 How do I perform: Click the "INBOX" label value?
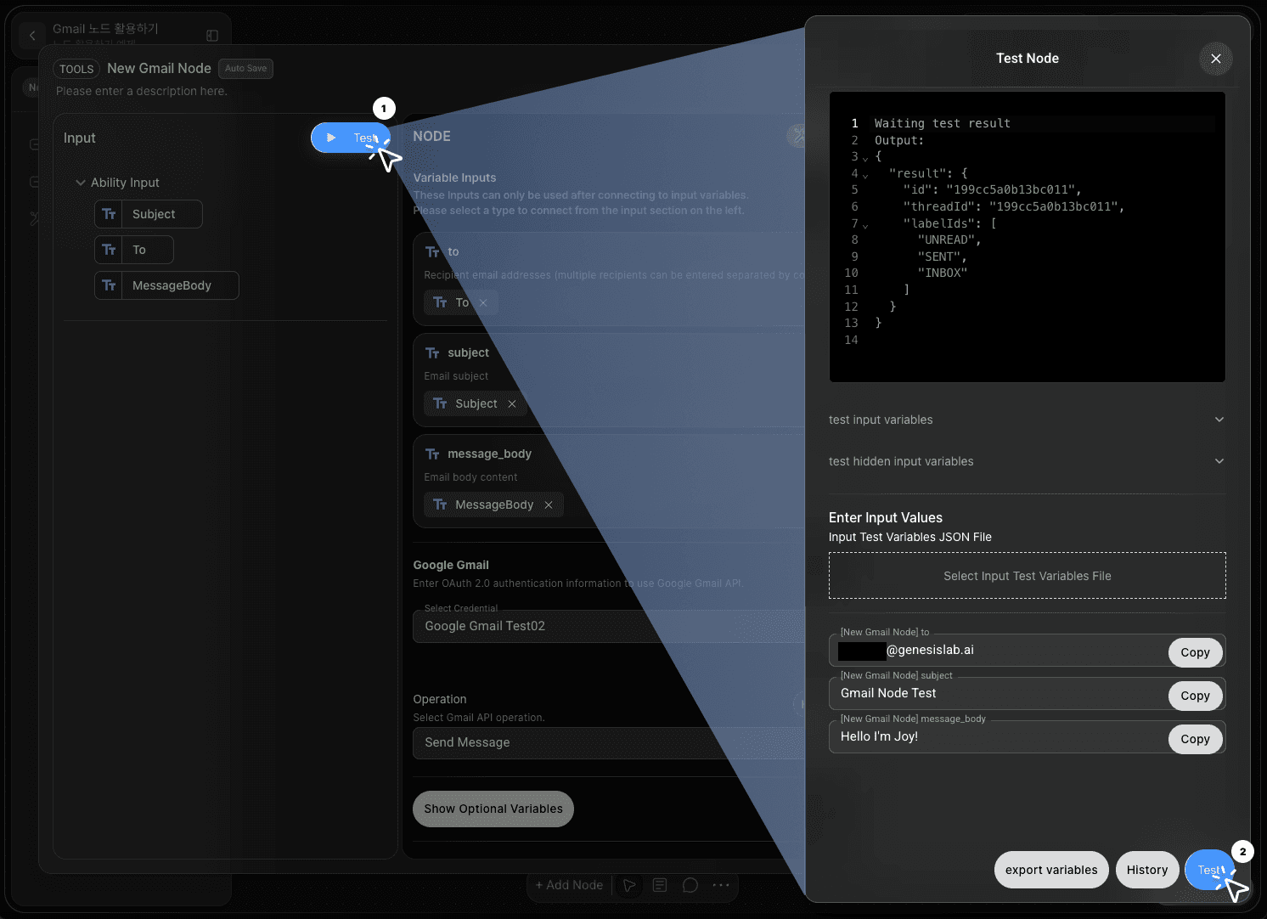(x=943, y=273)
